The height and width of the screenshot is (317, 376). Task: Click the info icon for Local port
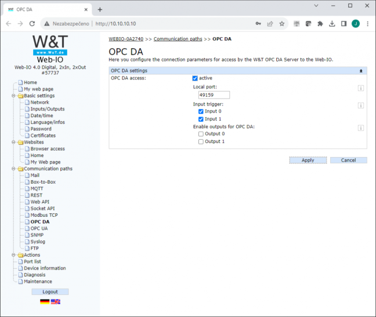click(361, 88)
